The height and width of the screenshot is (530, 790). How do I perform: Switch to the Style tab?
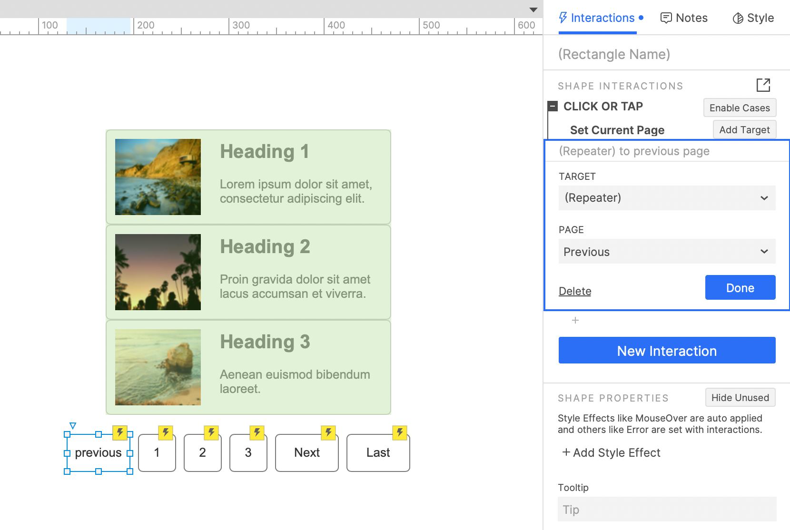pyautogui.click(x=753, y=18)
